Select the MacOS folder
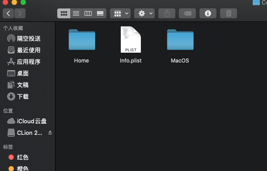Viewport: 267px width, 171px height. 180,46
